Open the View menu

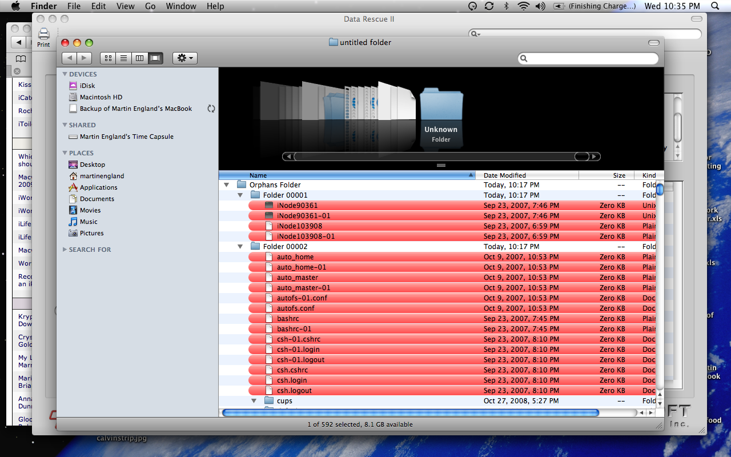125,6
